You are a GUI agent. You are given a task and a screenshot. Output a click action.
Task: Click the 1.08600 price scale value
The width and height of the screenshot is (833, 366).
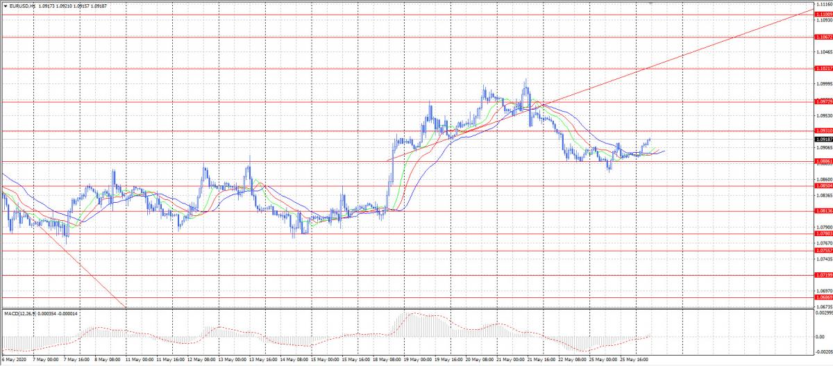[x=824, y=179]
